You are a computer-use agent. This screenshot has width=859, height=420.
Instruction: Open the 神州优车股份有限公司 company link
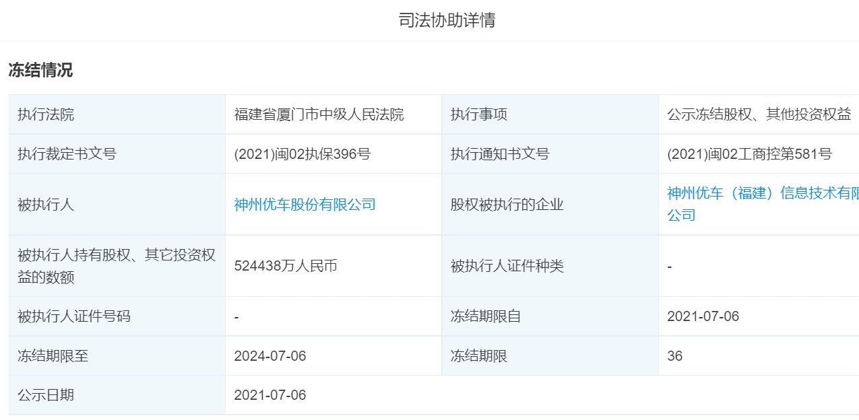tap(305, 205)
